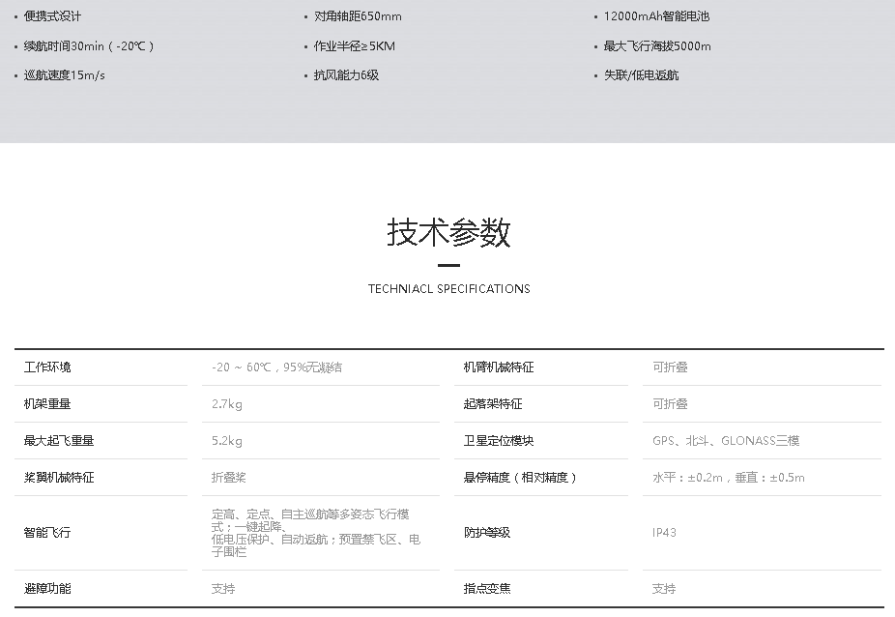Click the TECHNIACL SPECIFICATIONS subtitle
This screenshot has width=895, height=617.
coord(448,288)
